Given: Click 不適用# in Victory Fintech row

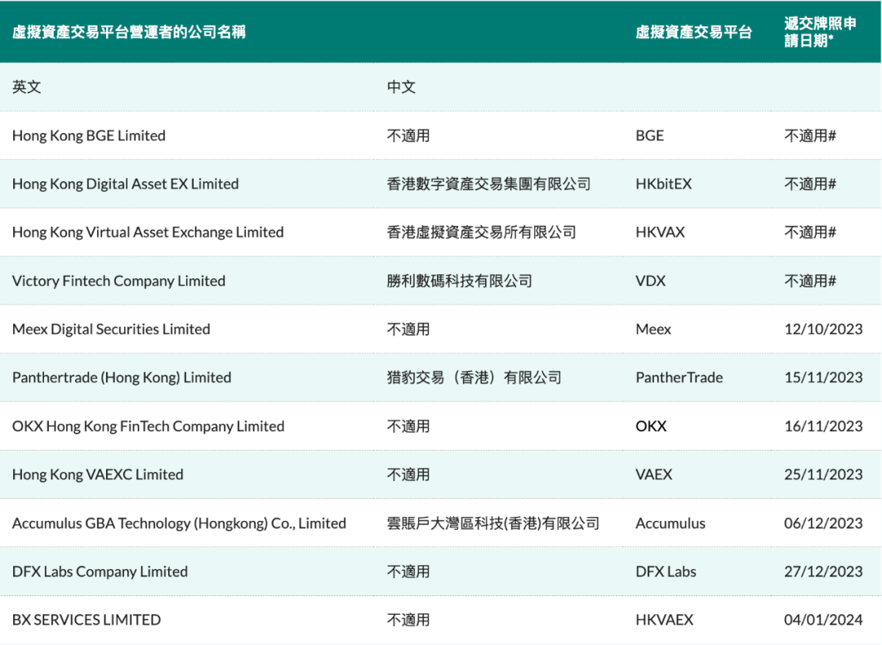Looking at the screenshot, I should click(811, 281).
